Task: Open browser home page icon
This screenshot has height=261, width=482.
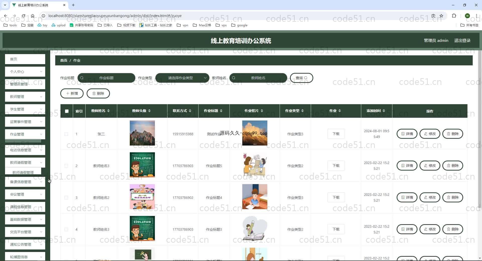Action: click(x=33, y=16)
